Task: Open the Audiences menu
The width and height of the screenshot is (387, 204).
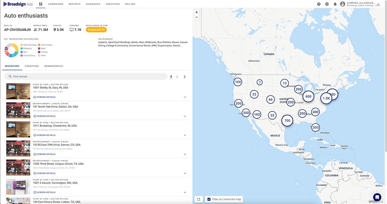Action: click(93, 4)
